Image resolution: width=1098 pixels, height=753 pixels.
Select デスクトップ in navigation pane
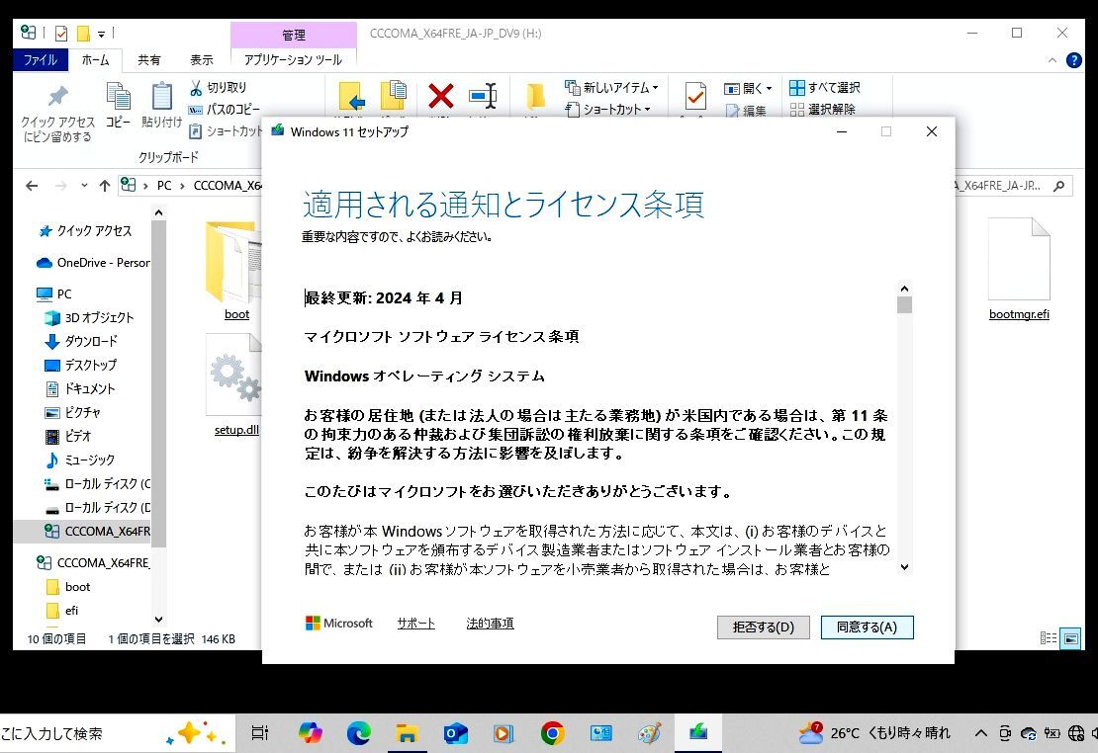[x=80, y=366]
